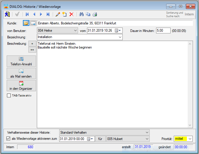Uncheck als Wiedervorlage aktivieren zum
Viewport: 199px width, 154px height.
(x=8, y=139)
